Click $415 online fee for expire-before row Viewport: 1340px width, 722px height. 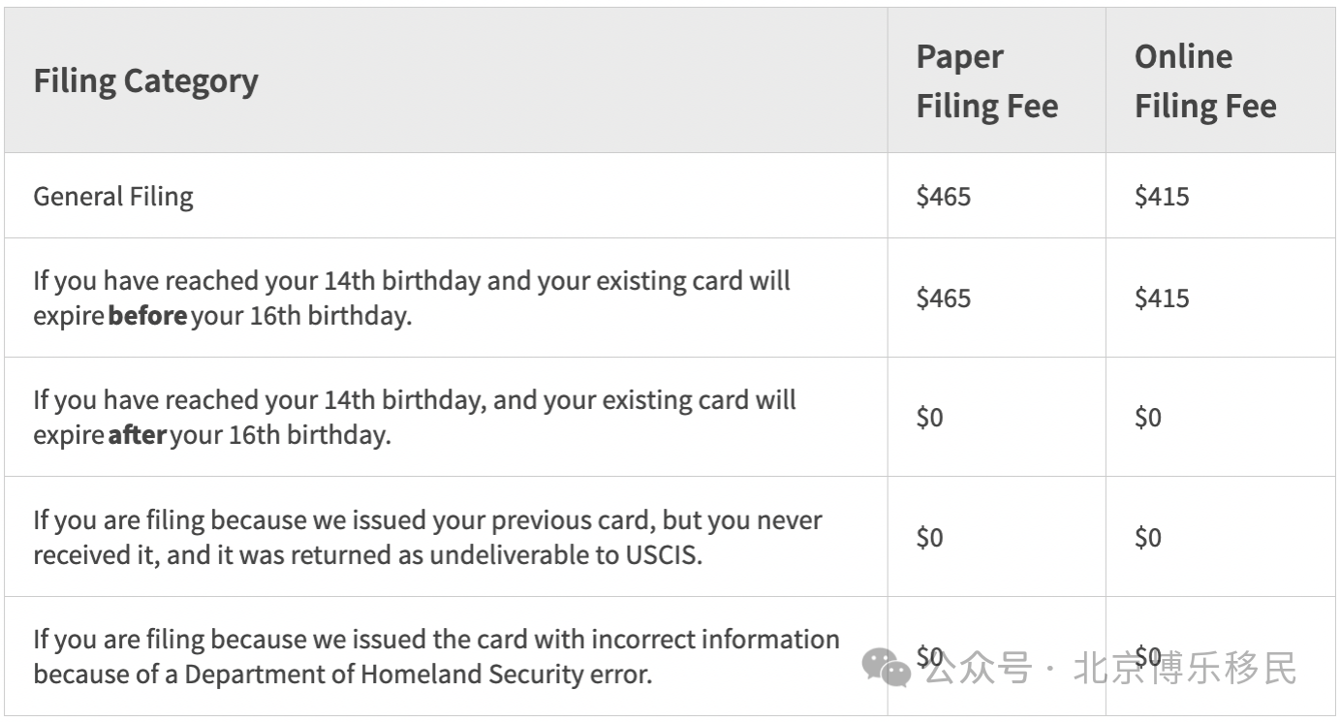click(1162, 298)
